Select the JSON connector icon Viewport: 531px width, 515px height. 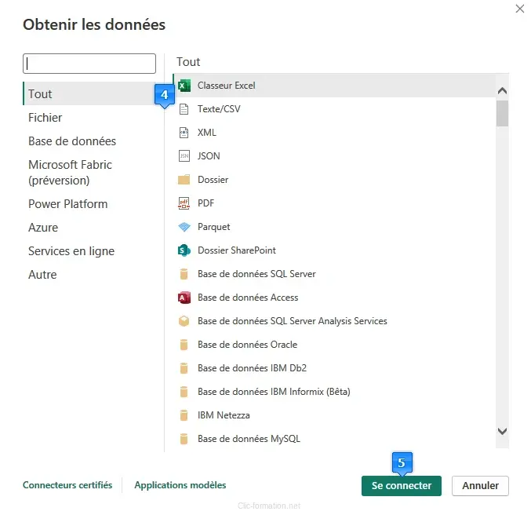[184, 156]
